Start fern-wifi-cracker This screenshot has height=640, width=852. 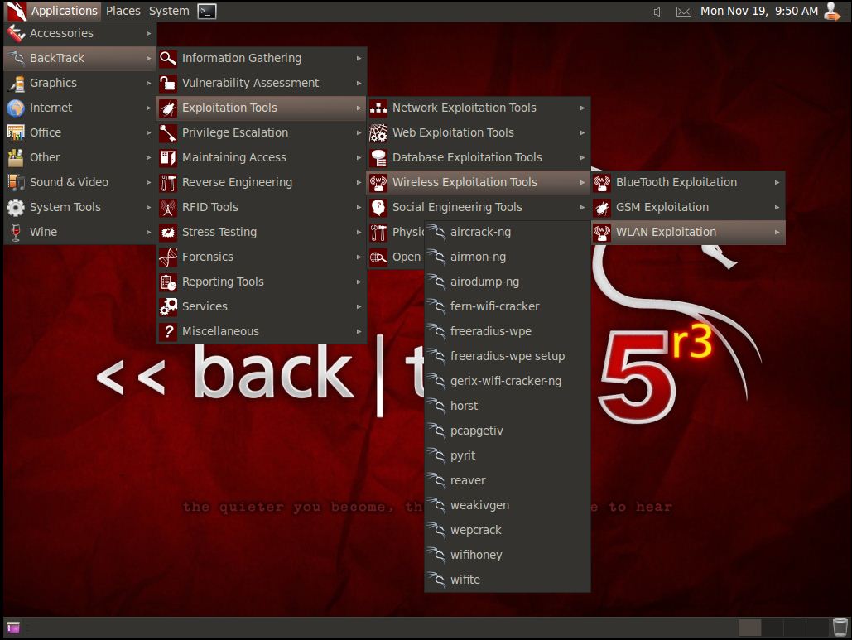pos(507,306)
